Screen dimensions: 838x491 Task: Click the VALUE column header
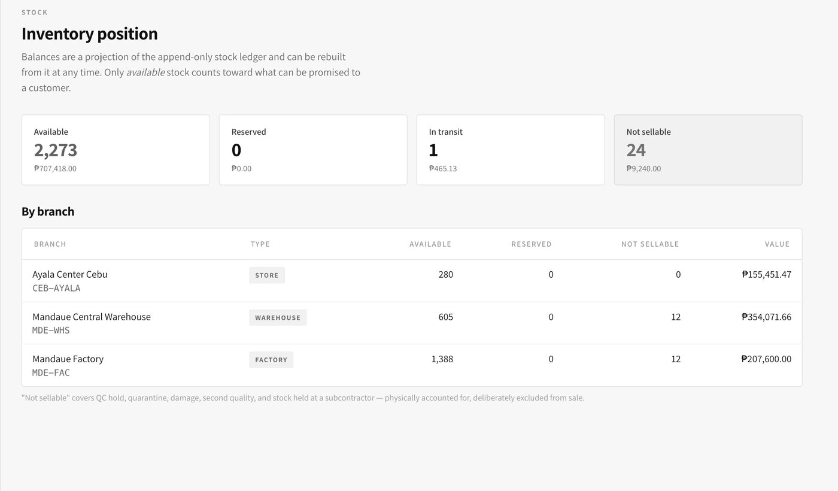[x=778, y=244]
